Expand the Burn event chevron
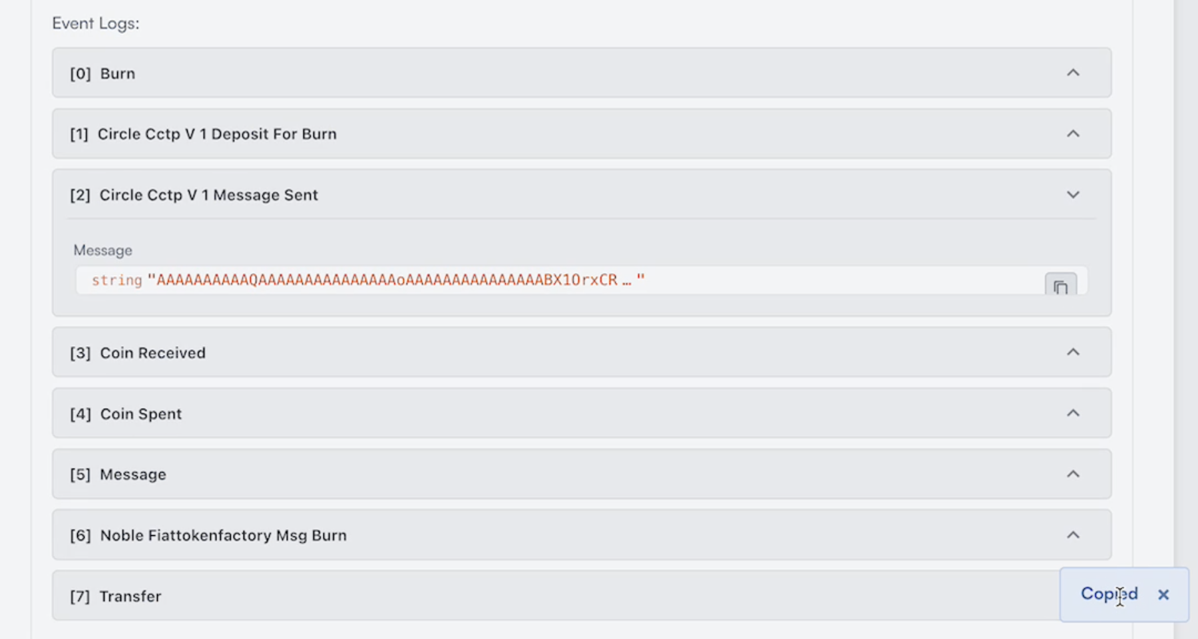 point(1073,73)
